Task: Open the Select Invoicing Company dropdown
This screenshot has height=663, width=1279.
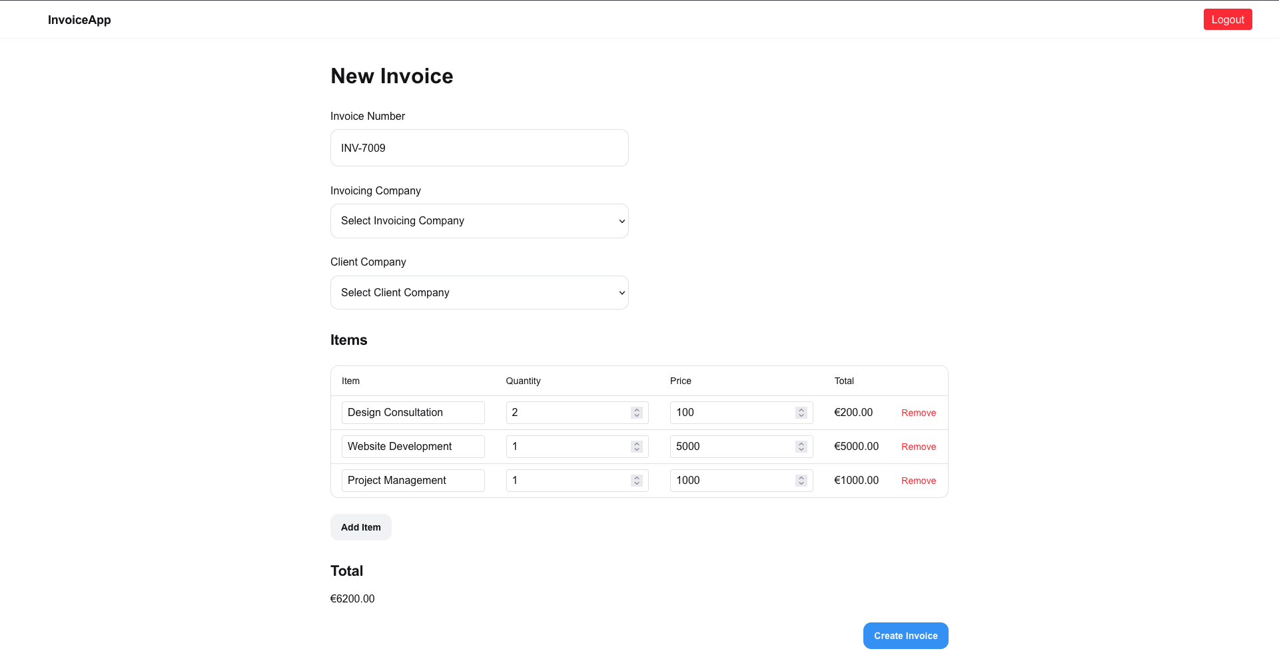Action: [479, 221]
